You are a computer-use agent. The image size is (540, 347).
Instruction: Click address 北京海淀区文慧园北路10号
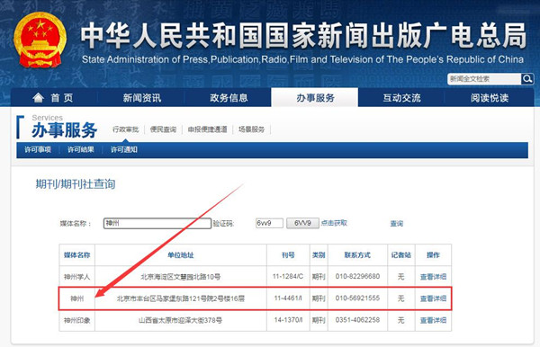[x=181, y=277]
